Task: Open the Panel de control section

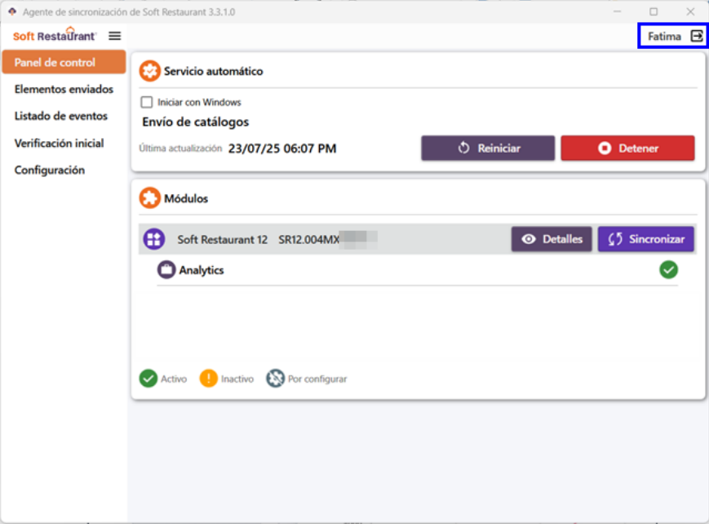Action: pyautogui.click(x=64, y=62)
